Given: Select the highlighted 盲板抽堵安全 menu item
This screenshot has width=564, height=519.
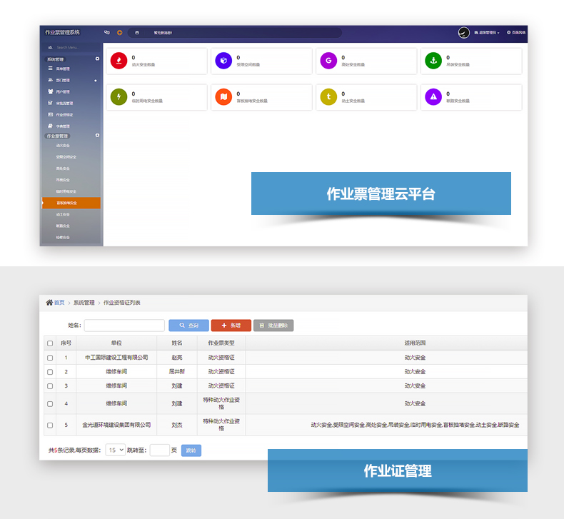Looking at the screenshot, I should 70,203.
